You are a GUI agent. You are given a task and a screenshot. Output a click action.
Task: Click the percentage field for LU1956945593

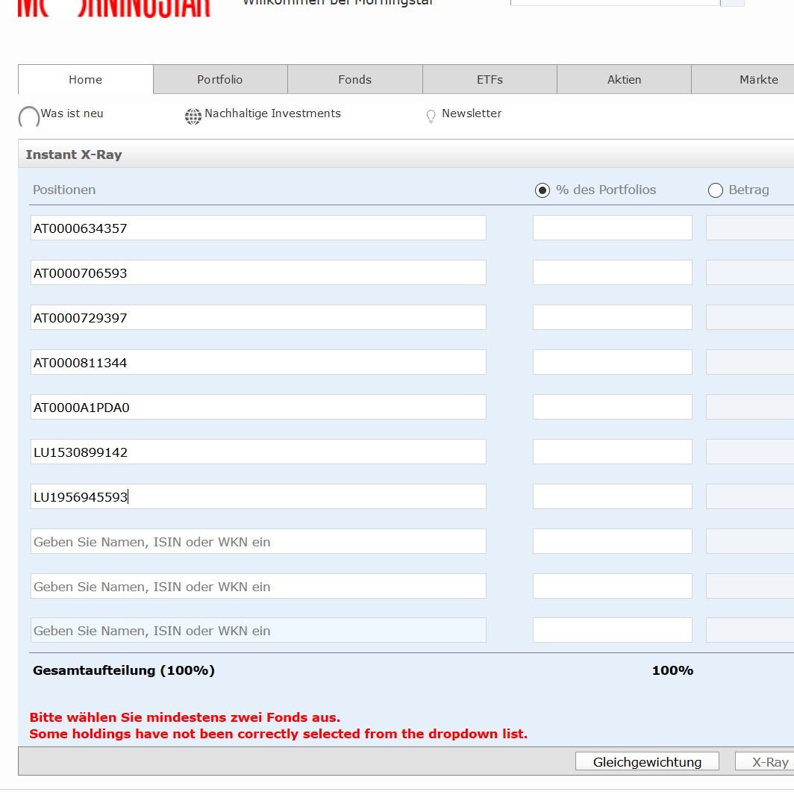(612, 496)
